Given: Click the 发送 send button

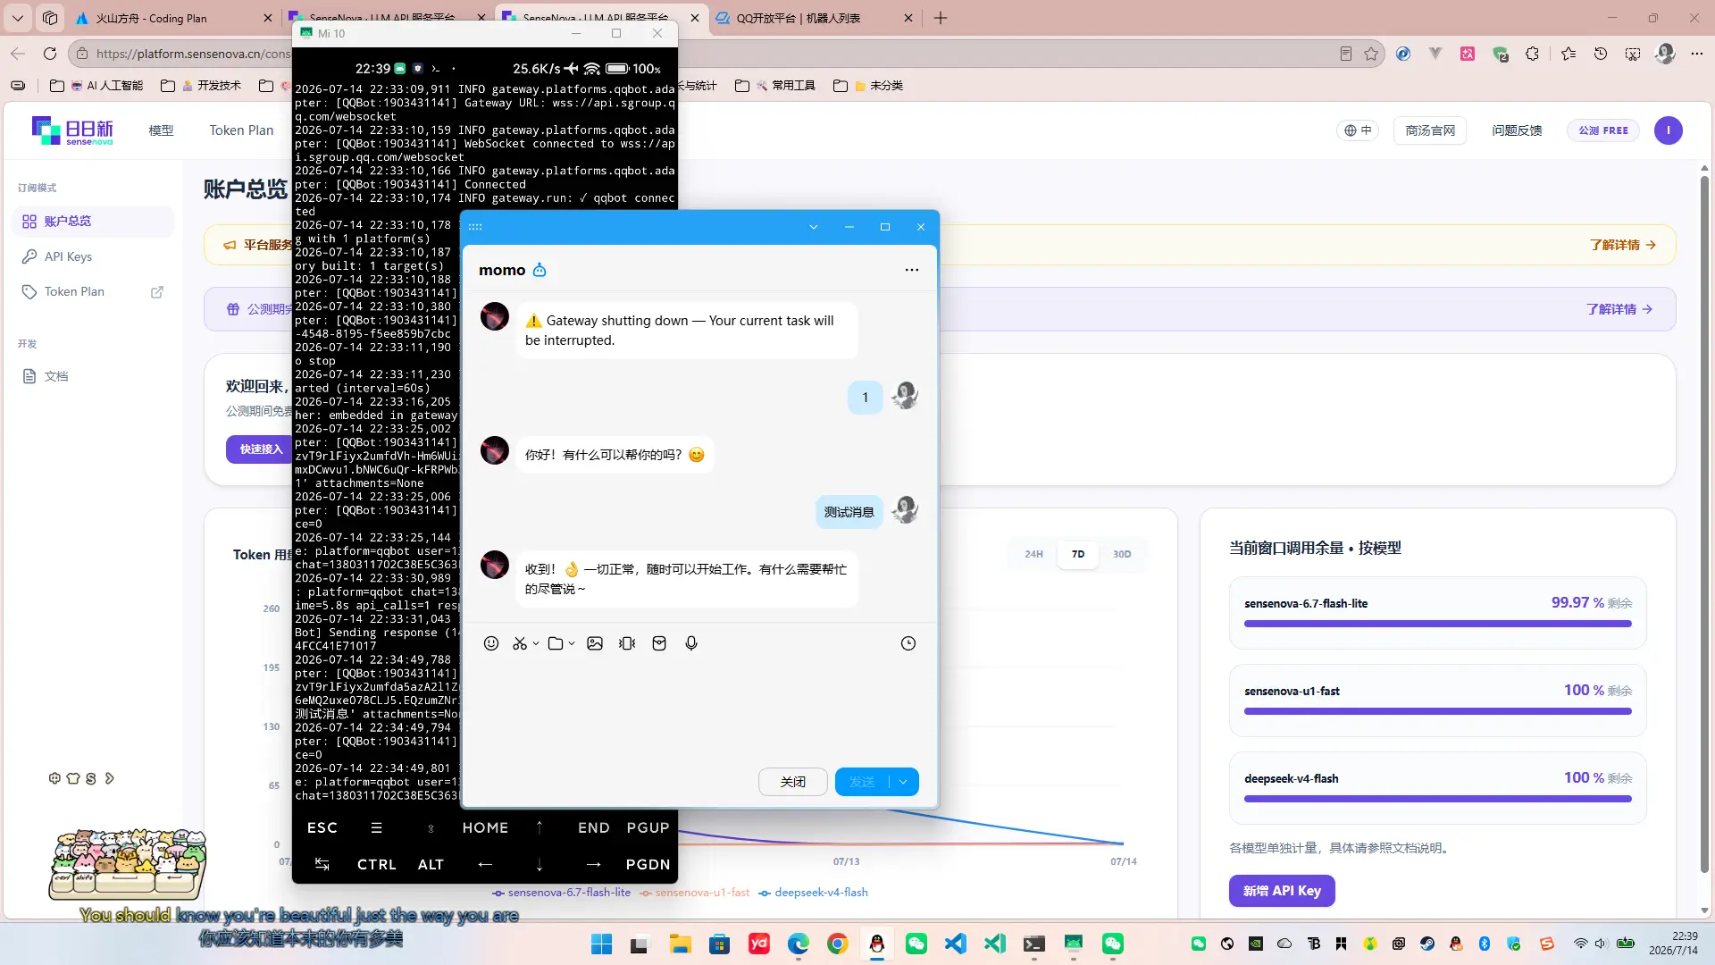Looking at the screenshot, I should 862,782.
